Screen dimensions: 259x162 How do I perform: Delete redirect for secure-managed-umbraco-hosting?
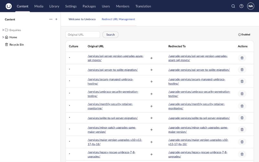[x=242, y=81]
